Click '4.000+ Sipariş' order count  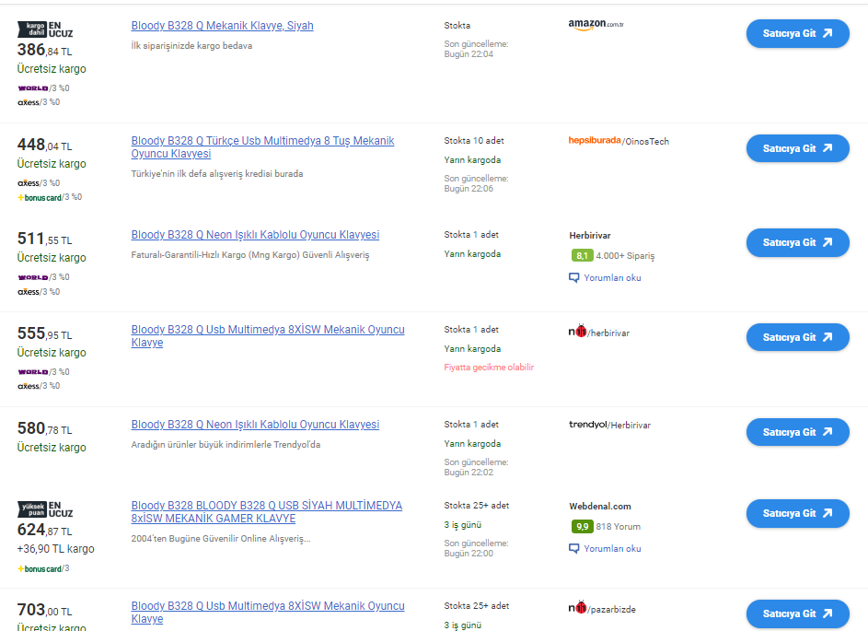(625, 256)
